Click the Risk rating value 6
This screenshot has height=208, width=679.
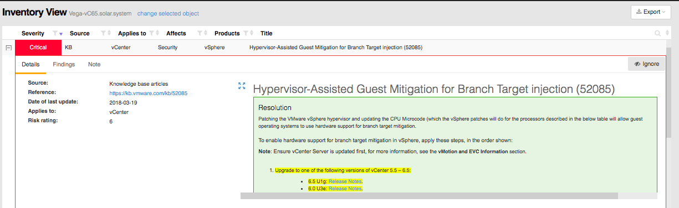[111, 122]
